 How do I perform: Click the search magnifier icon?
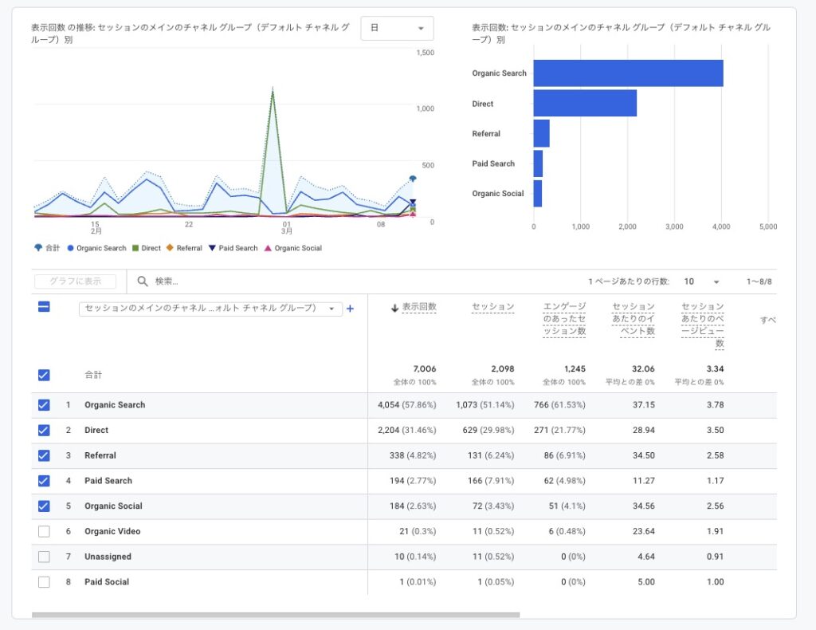point(143,282)
